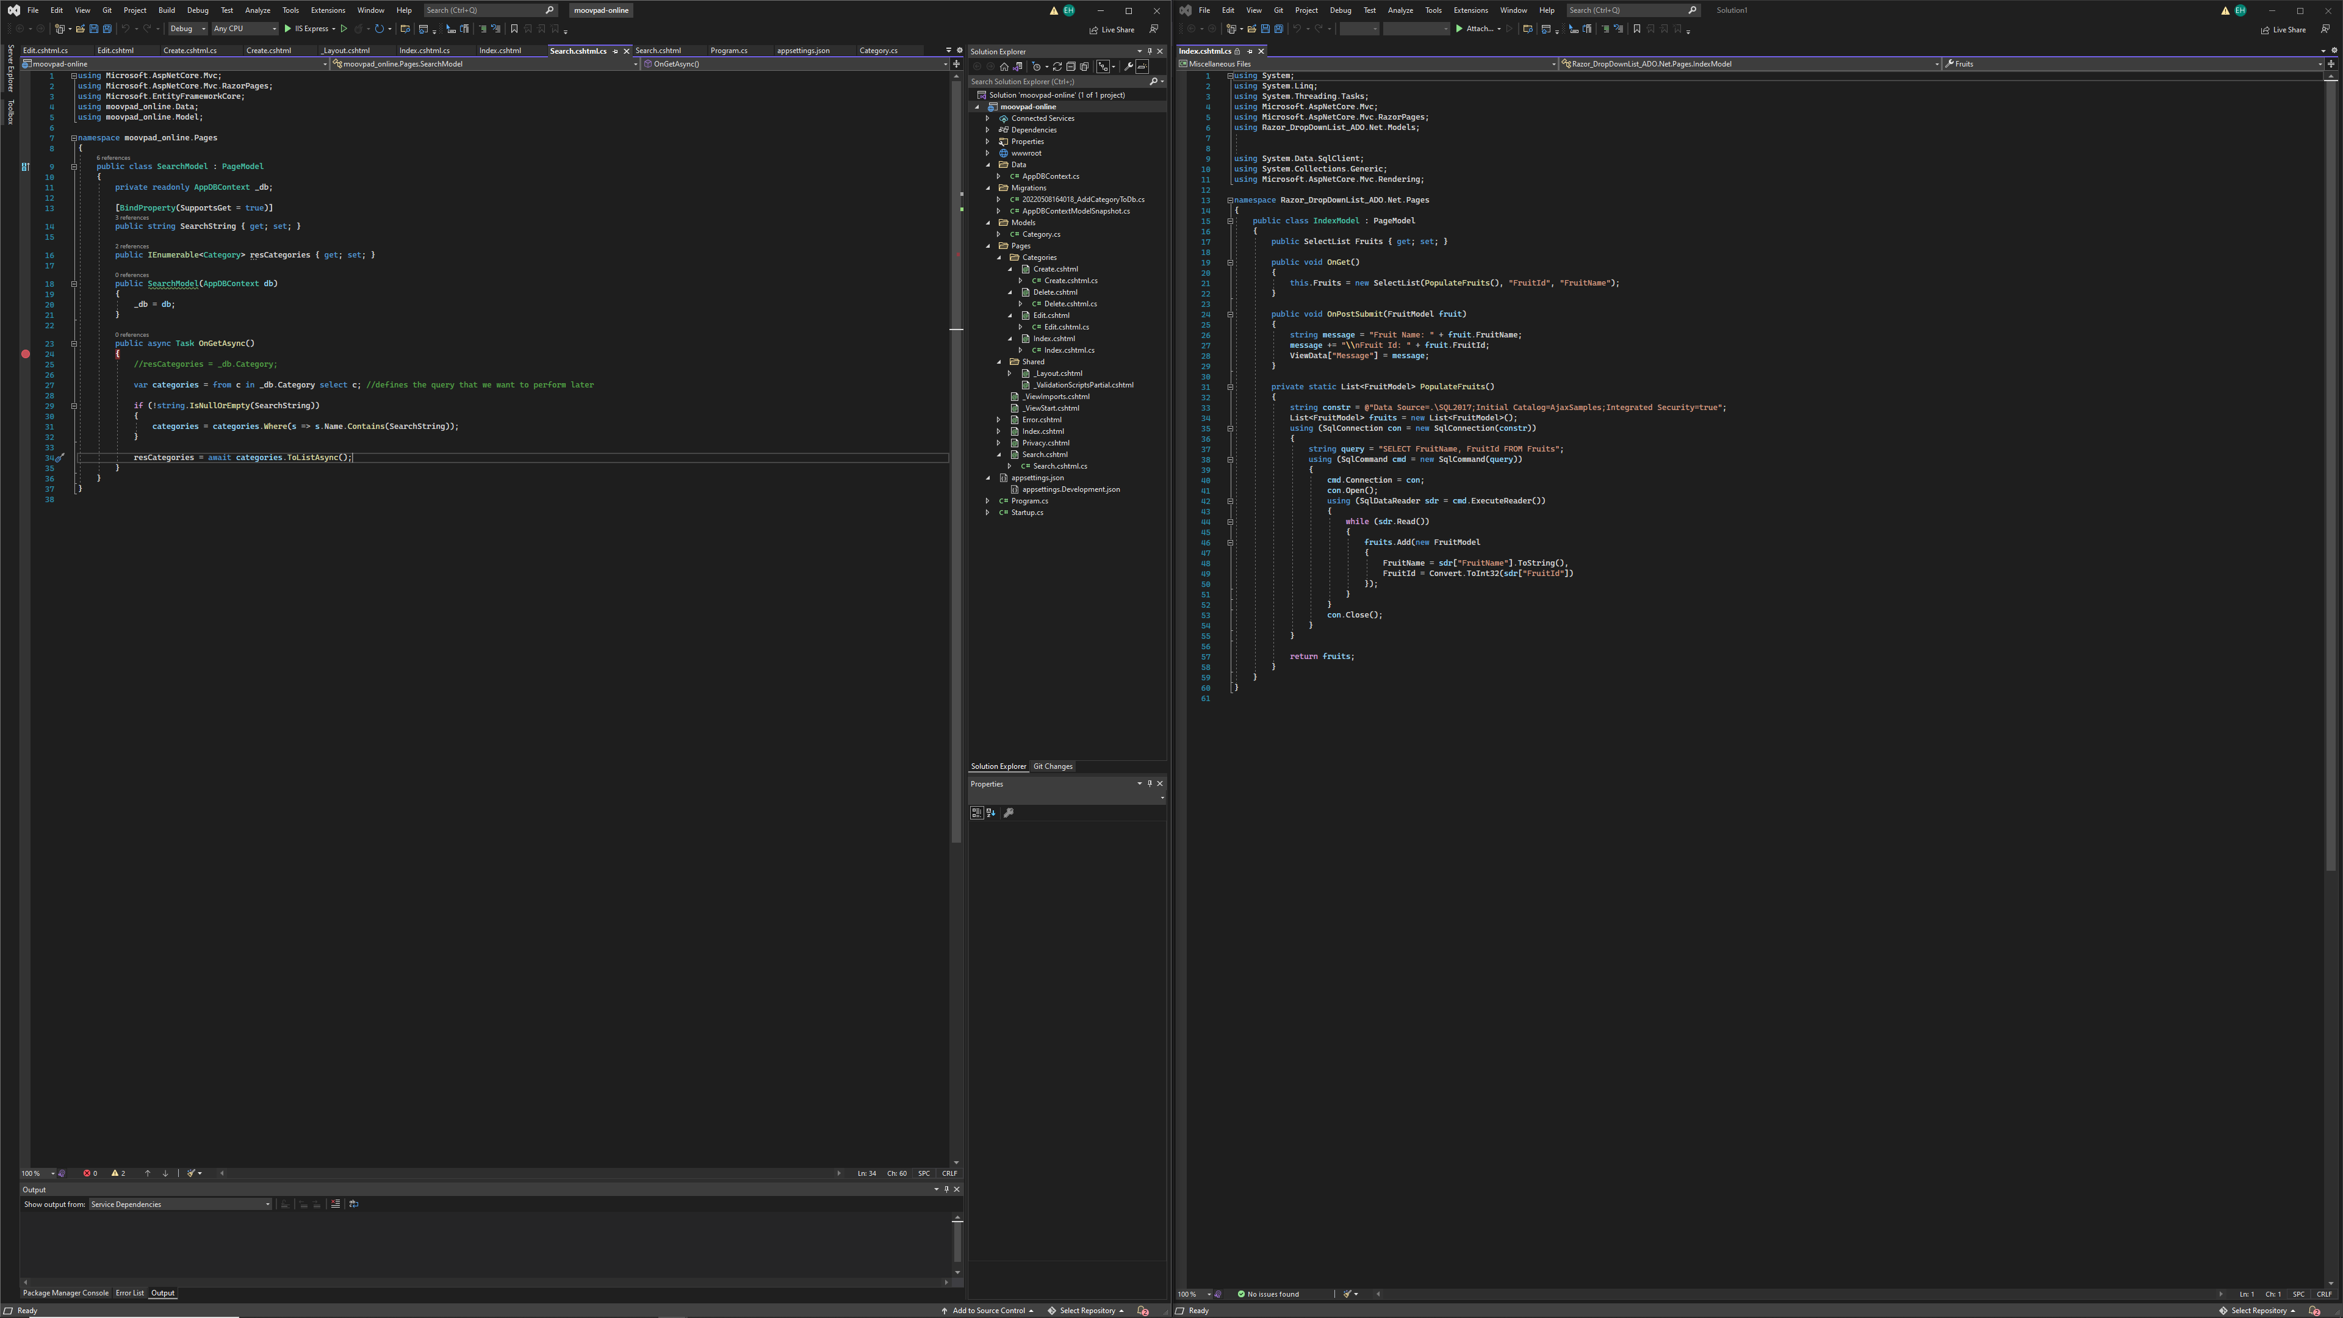
Task: Click Add to Source Control in left status bar
Action: tap(988, 1311)
